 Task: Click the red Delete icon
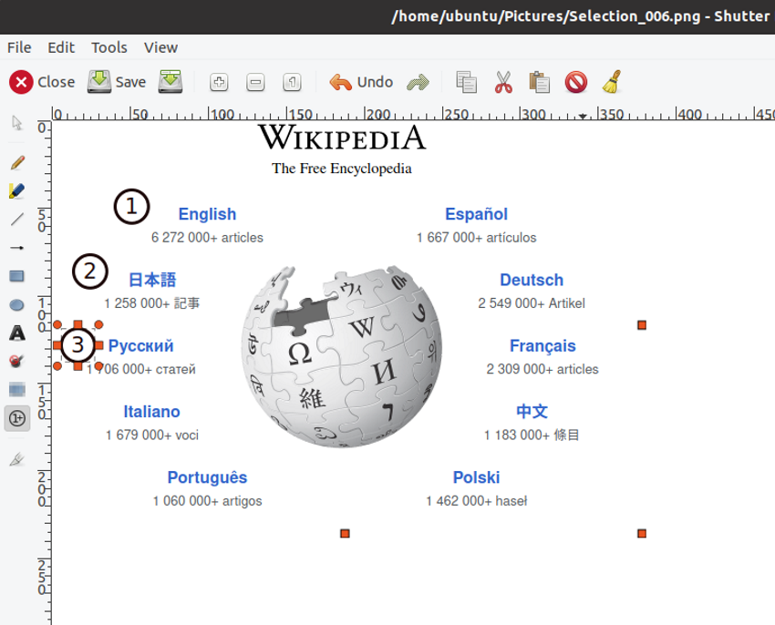(x=576, y=82)
